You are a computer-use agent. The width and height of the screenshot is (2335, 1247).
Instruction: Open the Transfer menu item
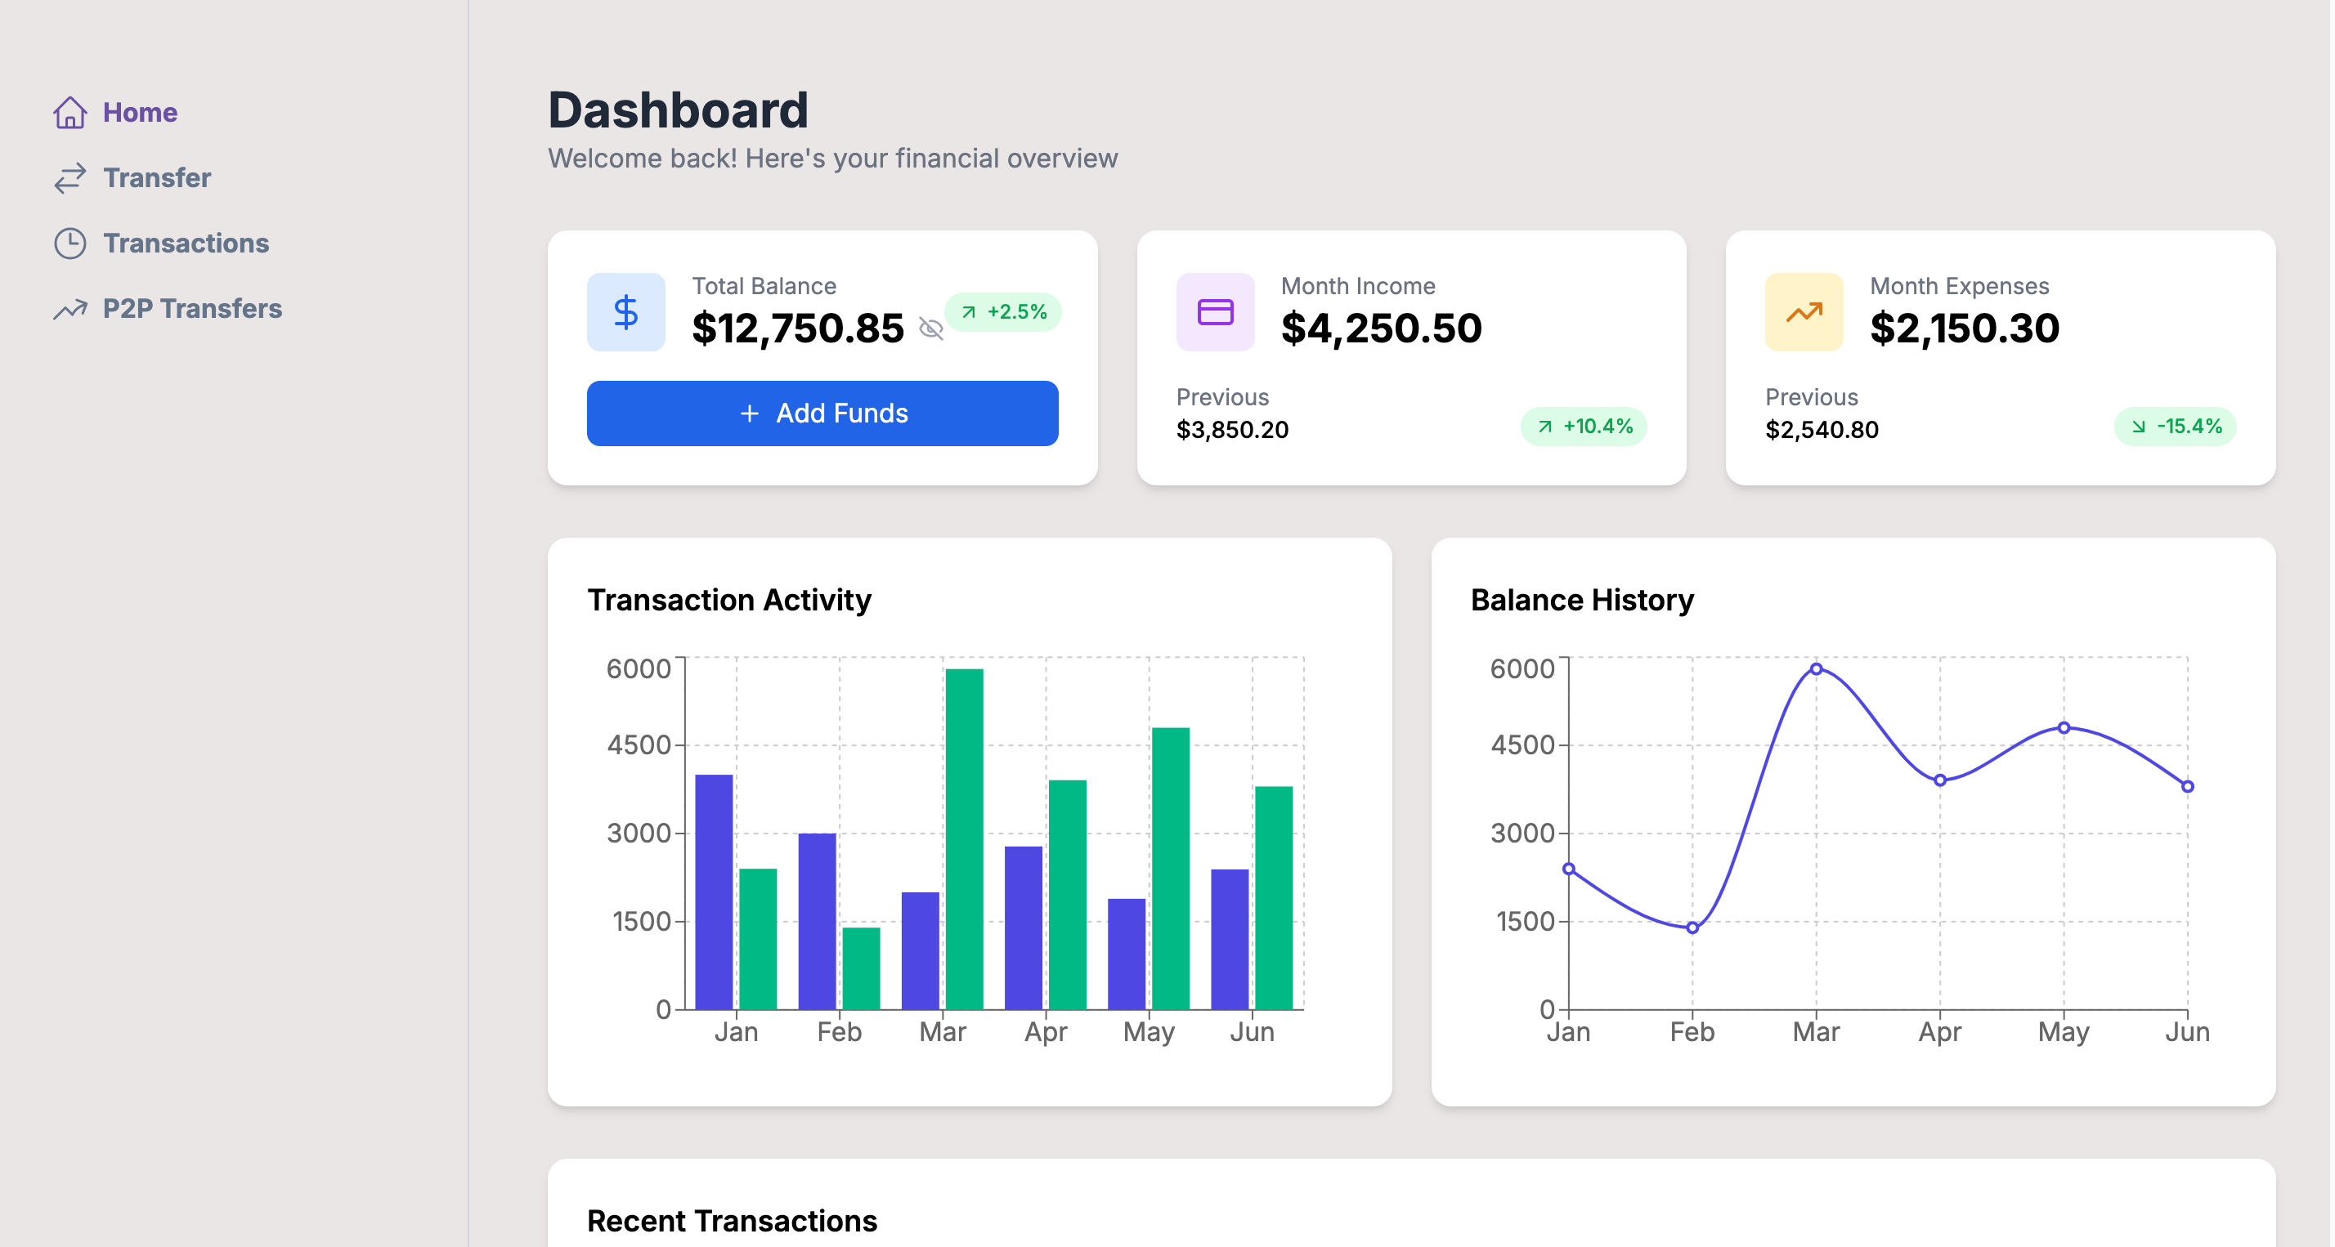pyautogui.click(x=157, y=177)
